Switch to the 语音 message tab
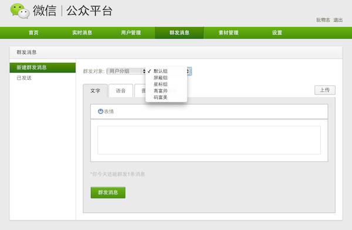Viewport: 352px width, 230px height. click(x=121, y=91)
